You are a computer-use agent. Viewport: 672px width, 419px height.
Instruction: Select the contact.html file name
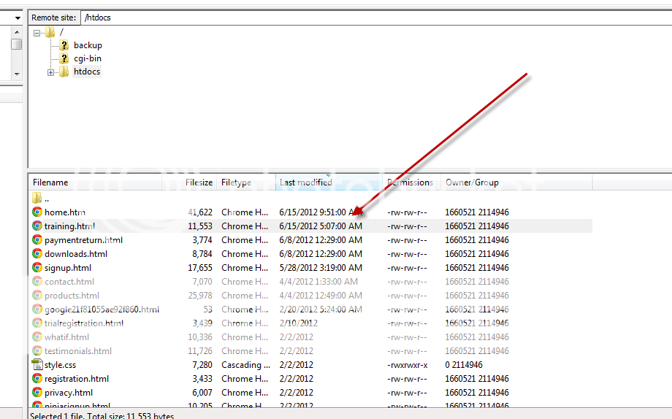point(69,282)
